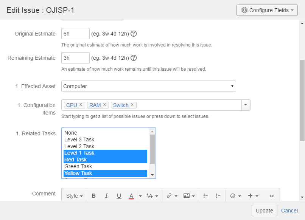Remove the Switch configuration item tag

[x=132, y=105]
